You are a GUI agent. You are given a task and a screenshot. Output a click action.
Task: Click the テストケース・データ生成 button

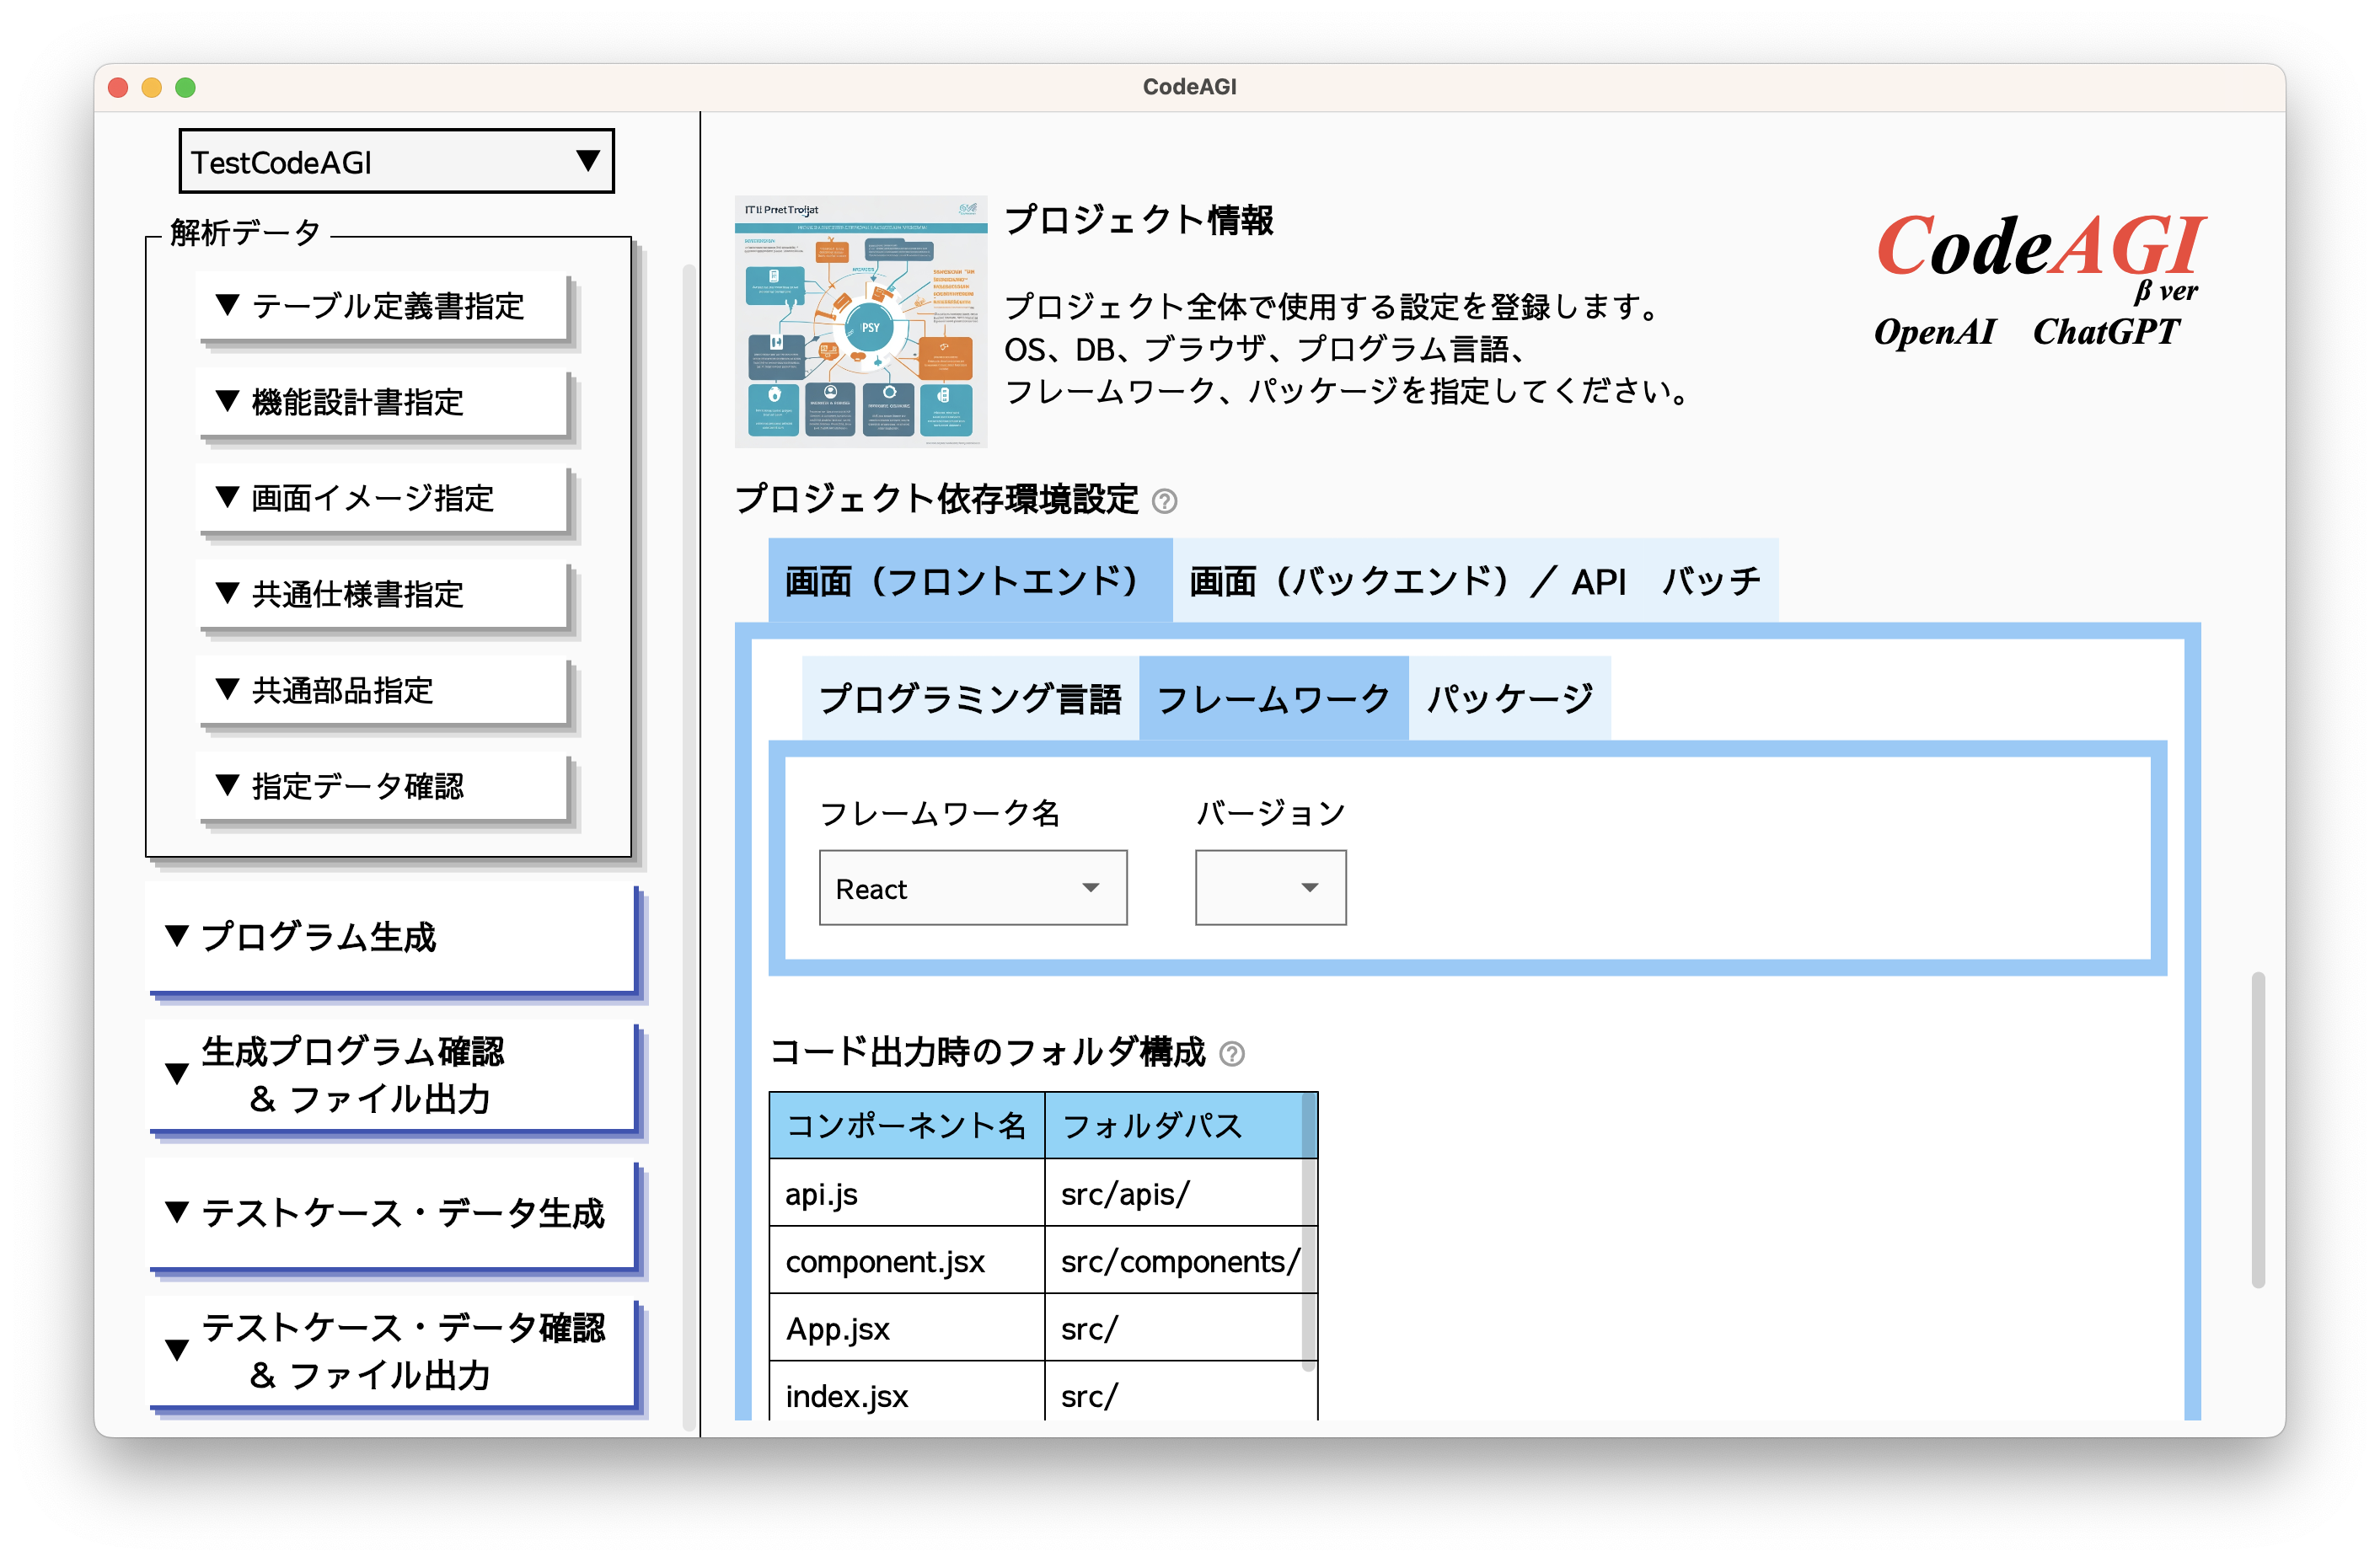pyautogui.click(x=393, y=1215)
